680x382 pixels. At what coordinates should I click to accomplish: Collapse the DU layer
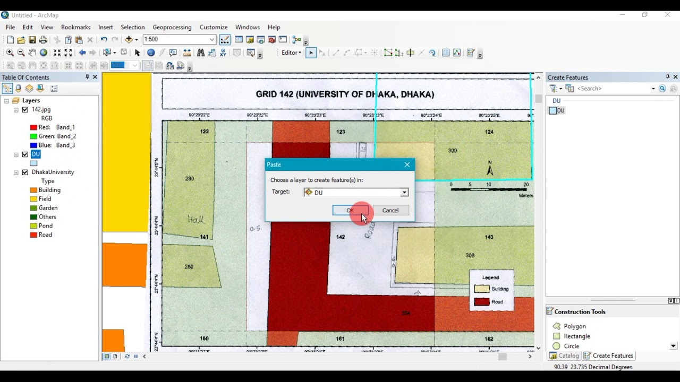[x=16, y=154]
